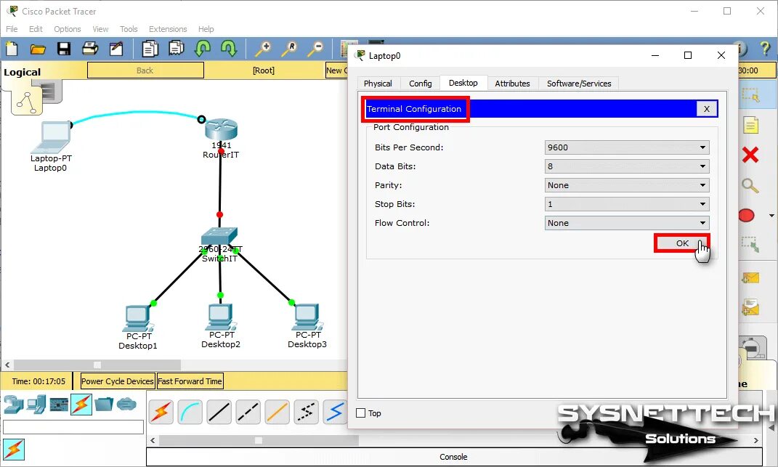Zoom in with the plus magnifier
The height and width of the screenshot is (467, 778).
[262, 49]
